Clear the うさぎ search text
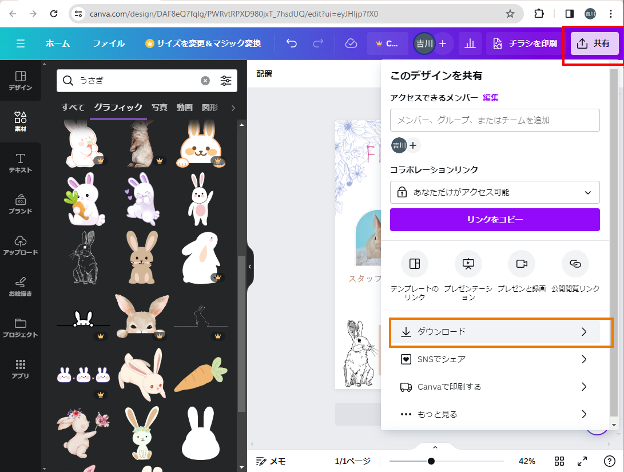This screenshot has height=472, width=624. point(205,81)
